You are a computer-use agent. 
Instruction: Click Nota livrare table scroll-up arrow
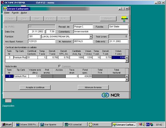(127, 76)
